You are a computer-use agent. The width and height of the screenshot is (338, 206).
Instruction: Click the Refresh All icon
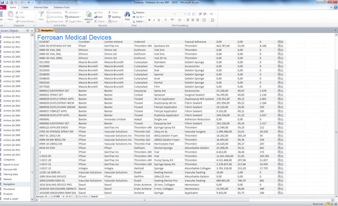pyautogui.click(x=88, y=15)
